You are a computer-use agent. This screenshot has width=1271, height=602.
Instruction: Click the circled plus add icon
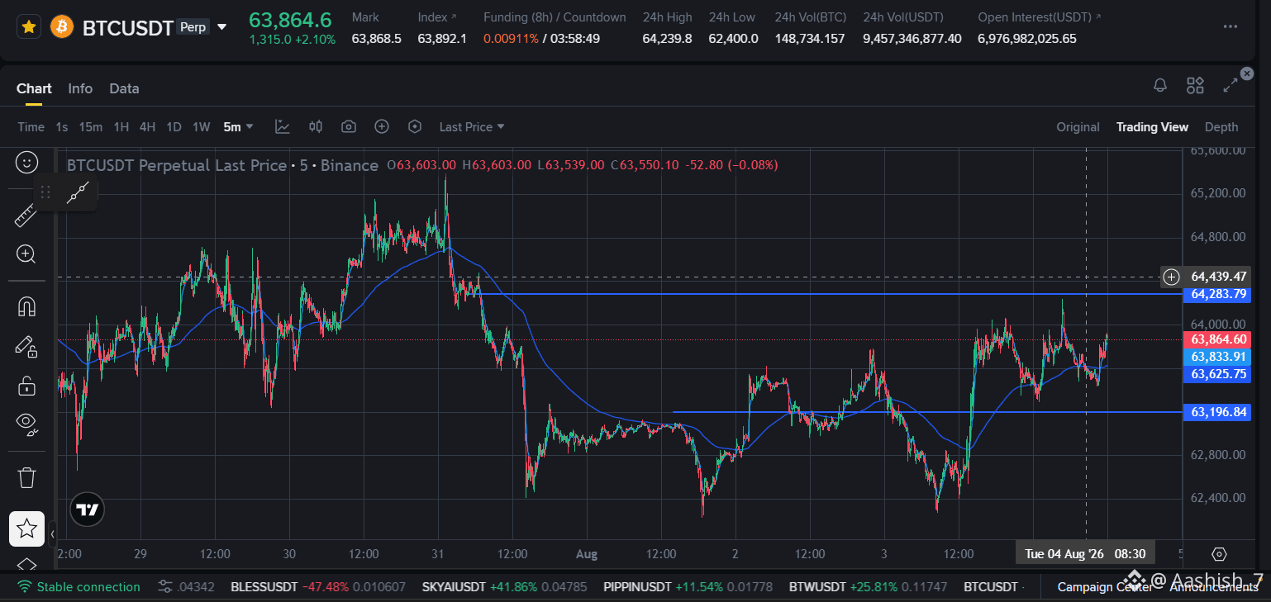coord(382,126)
